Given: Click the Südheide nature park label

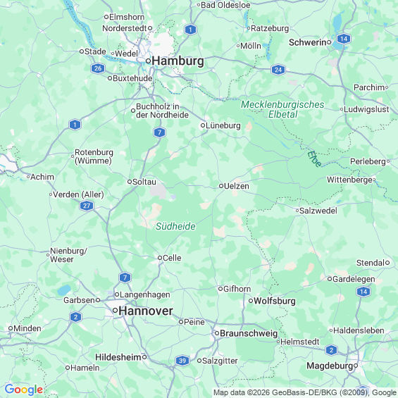Looking at the screenshot, I should coord(175,226).
